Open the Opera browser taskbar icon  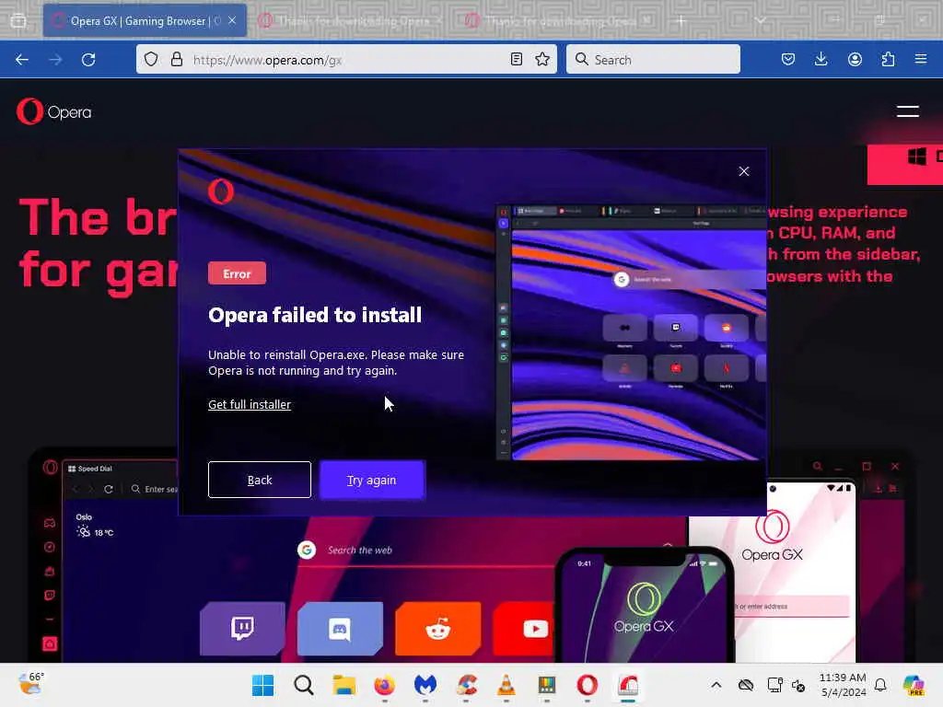(587, 685)
